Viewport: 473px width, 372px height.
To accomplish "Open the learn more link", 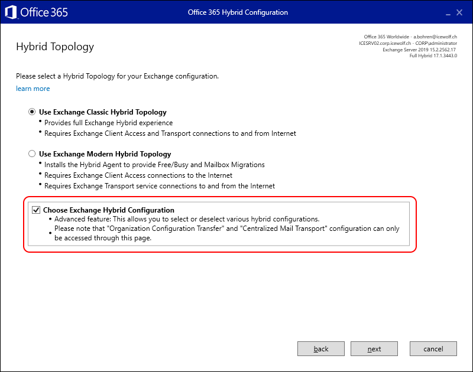I will [33, 89].
